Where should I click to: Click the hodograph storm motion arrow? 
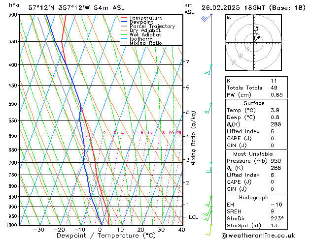click(x=257, y=39)
